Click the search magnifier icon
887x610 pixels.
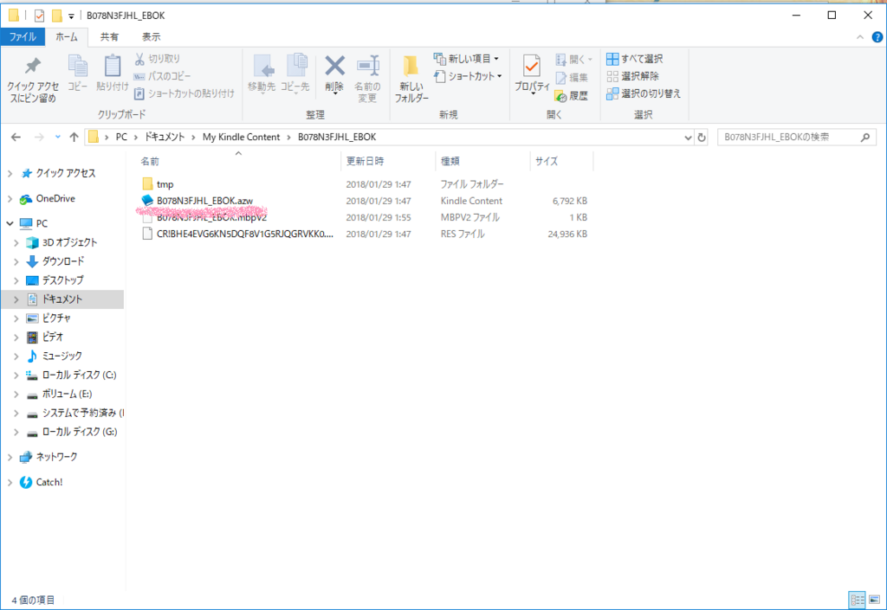tap(865, 138)
